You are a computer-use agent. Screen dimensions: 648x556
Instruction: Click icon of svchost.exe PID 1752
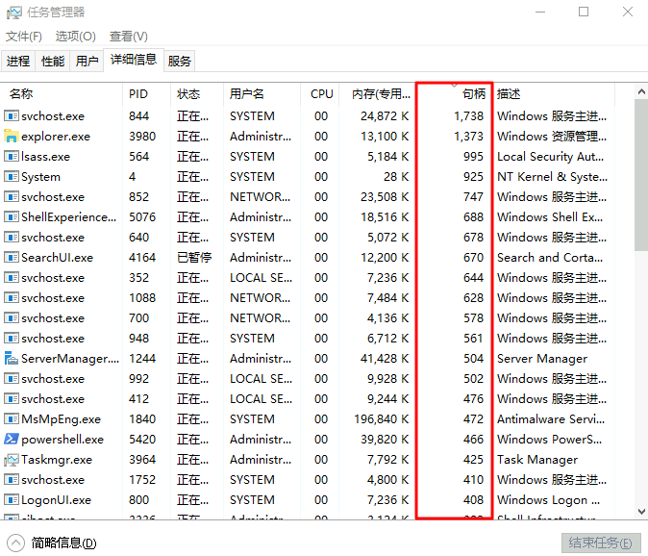tap(12, 479)
